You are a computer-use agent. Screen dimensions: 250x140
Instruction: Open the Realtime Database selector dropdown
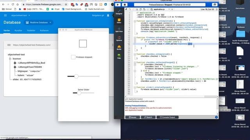pos(39,23)
